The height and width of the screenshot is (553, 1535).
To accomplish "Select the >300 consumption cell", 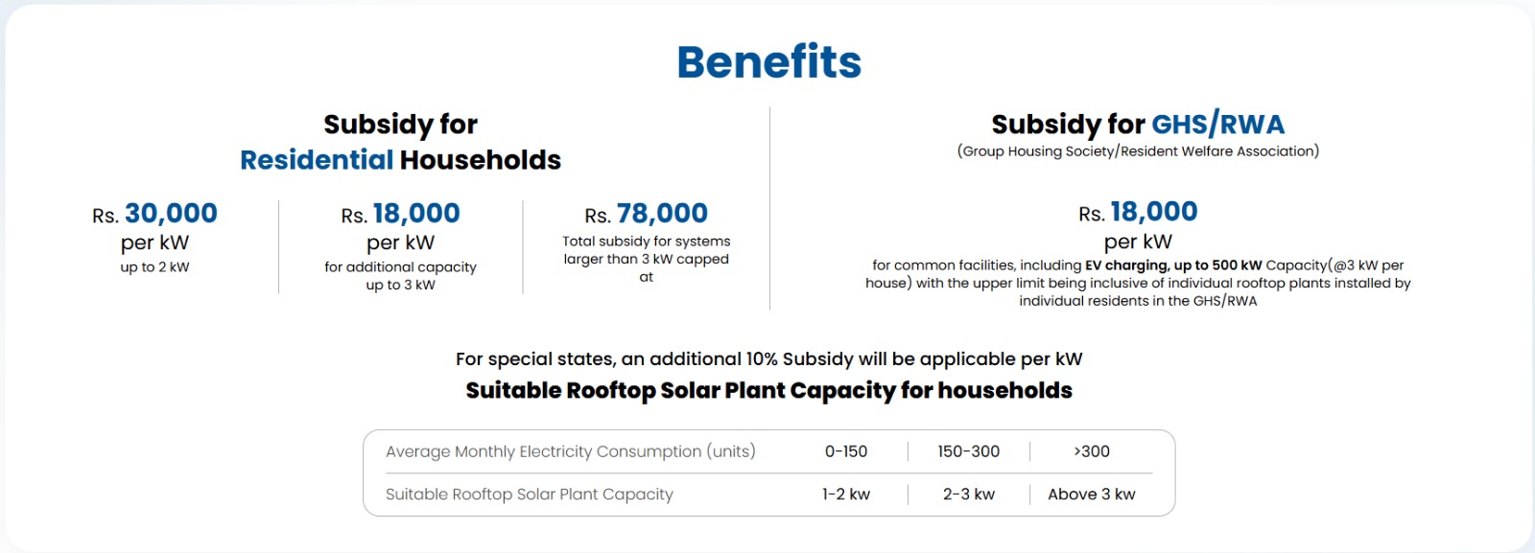I will tap(1092, 451).
